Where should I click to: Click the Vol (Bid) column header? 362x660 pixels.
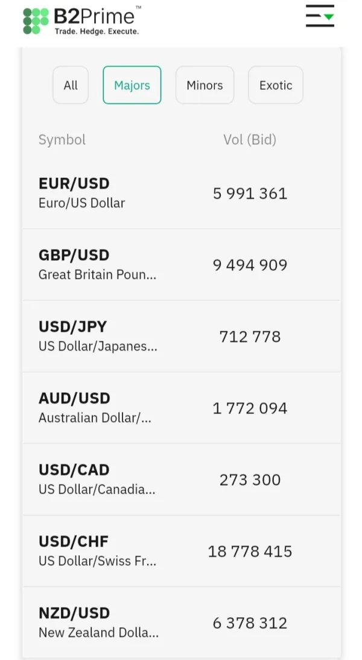[x=250, y=140]
